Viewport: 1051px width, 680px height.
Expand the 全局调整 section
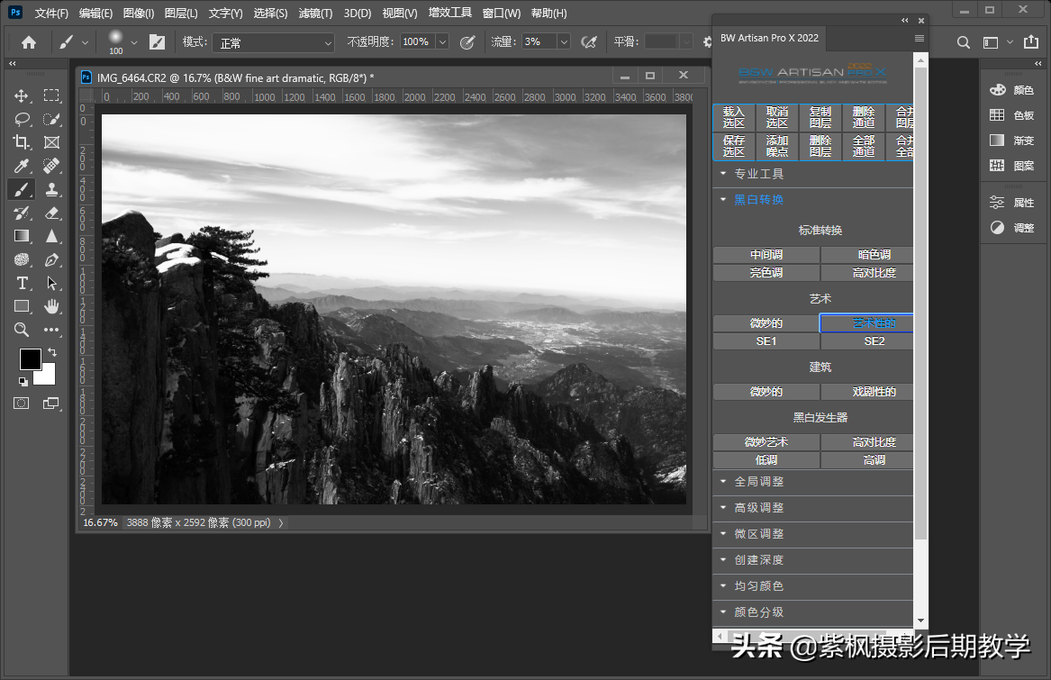click(758, 482)
